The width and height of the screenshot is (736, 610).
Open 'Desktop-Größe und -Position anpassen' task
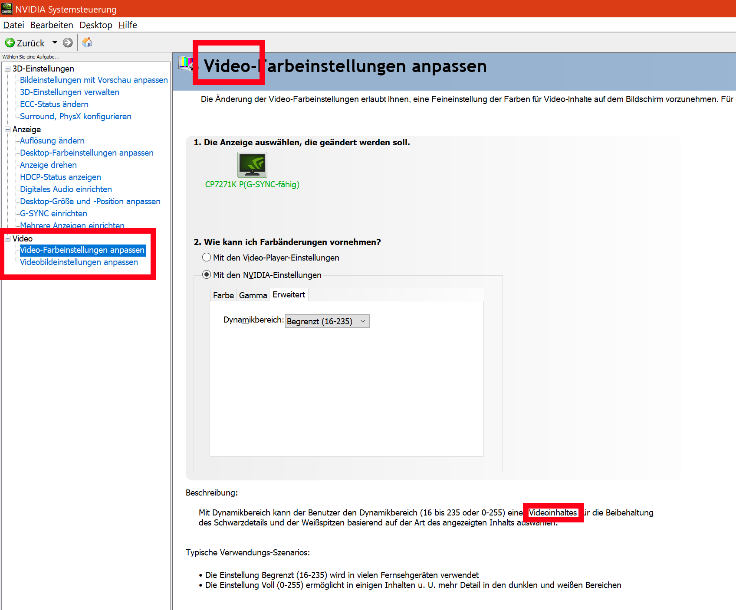coord(90,202)
